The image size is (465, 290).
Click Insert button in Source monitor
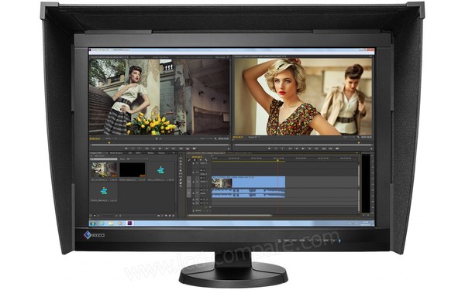click(x=181, y=148)
